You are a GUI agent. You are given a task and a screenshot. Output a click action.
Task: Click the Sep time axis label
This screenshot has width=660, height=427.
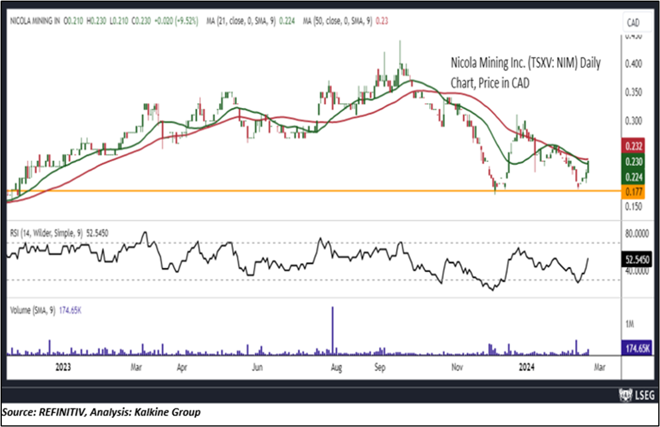[380, 367]
